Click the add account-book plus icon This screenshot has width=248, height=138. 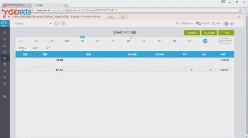(x=56, y=23)
